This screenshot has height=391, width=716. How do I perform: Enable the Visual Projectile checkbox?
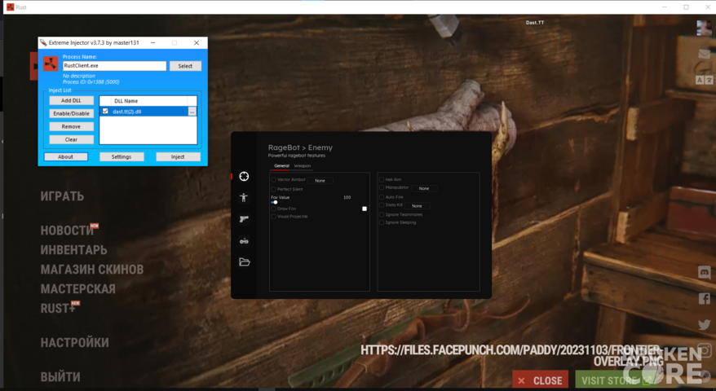(x=273, y=217)
